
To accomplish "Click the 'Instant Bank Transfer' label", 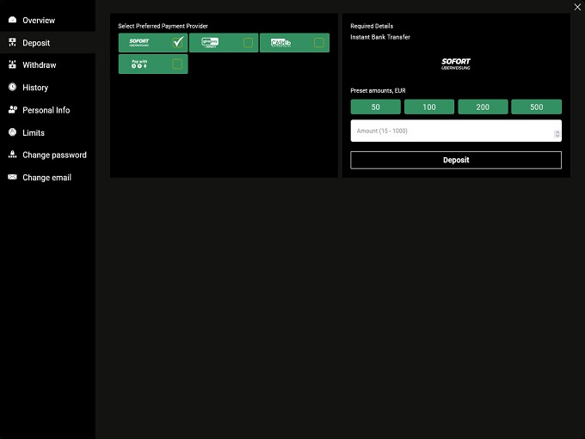I will [x=380, y=37].
